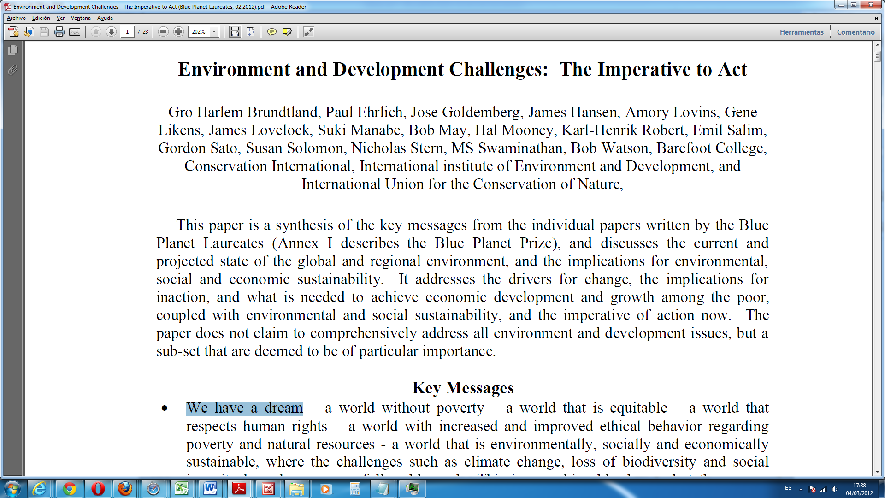Image resolution: width=885 pixels, height=498 pixels.
Task: Toggle read mode fullscreen icon
Action: [x=309, y=32]
